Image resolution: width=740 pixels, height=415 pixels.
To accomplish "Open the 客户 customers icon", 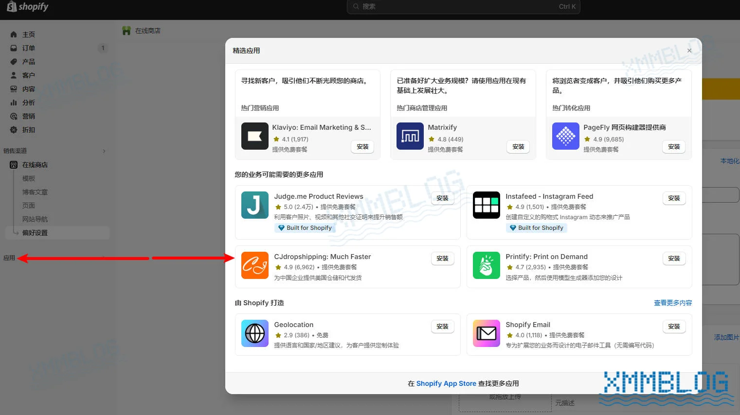I will point(14,75).
